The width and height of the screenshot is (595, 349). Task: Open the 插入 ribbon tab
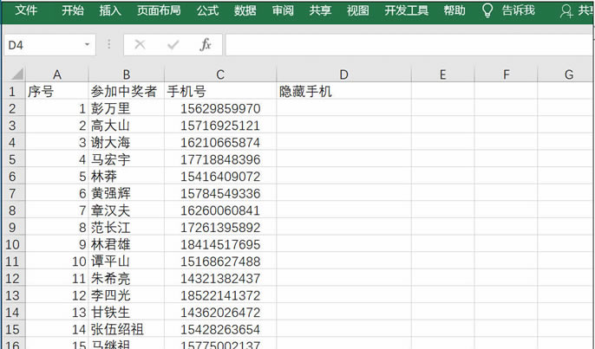(x=110, y=10)
